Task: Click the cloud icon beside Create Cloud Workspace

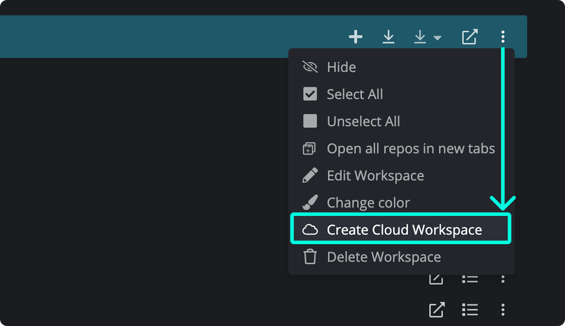Action: [310, 230]
